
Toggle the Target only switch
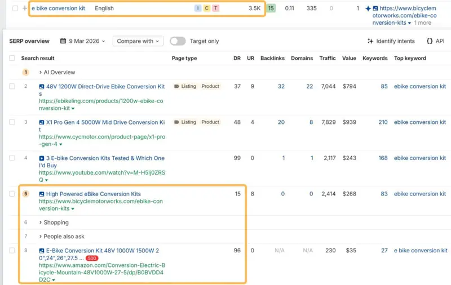click(178, 41)
